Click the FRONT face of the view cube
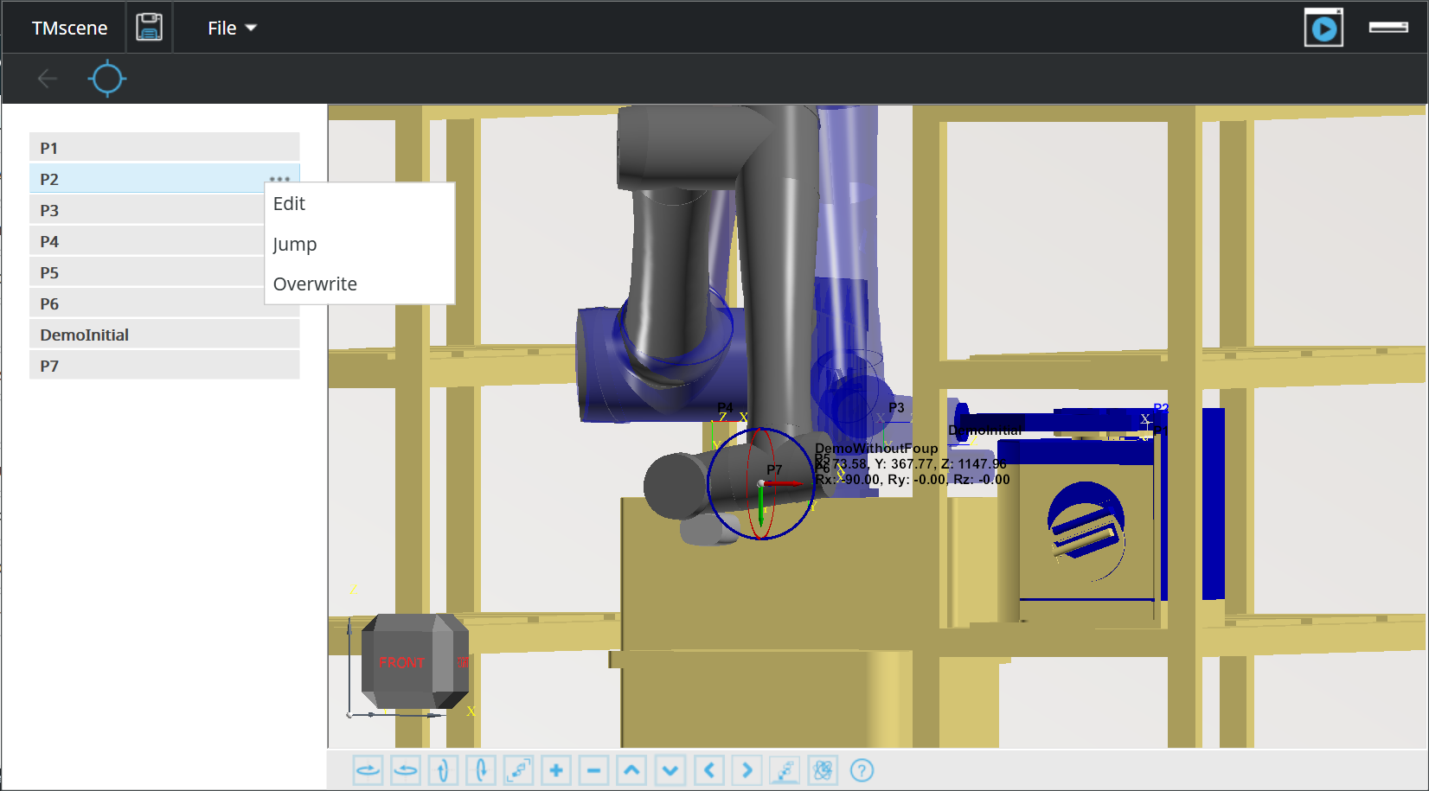 pos(401,662)
